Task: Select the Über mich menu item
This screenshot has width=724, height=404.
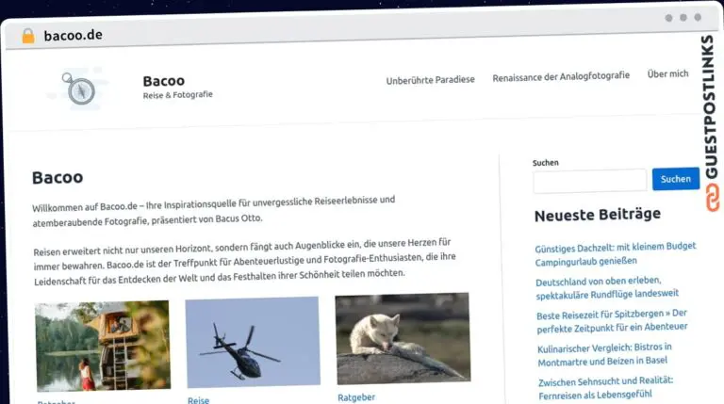Action: pos(667,74)
